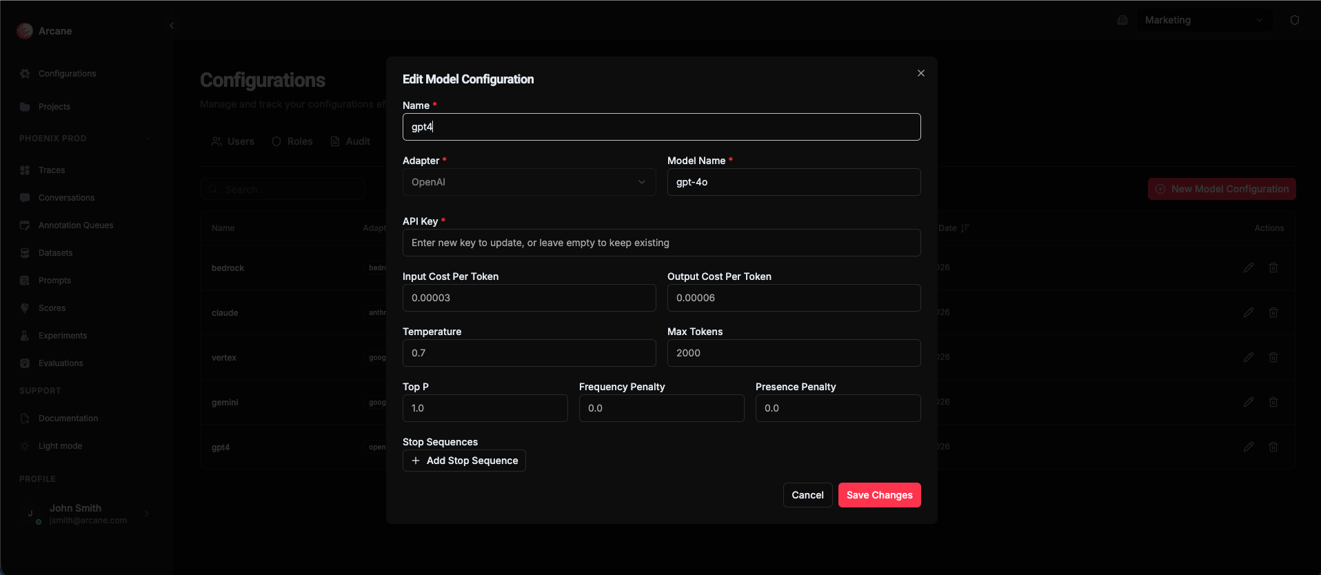Click the Model Name field
This screenshot has height=575, width=1321.
794,182
